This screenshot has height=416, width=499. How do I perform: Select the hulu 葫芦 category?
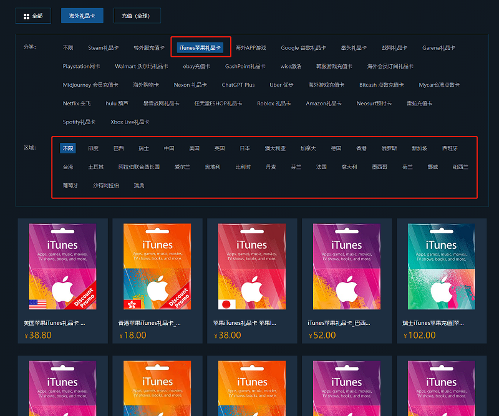[x=117, y=103]
